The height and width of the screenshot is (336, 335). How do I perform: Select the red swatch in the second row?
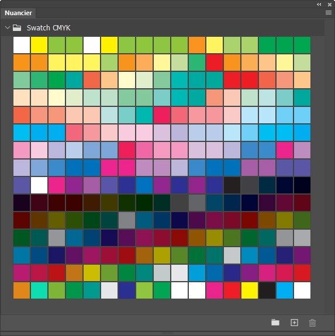(215, 63)
